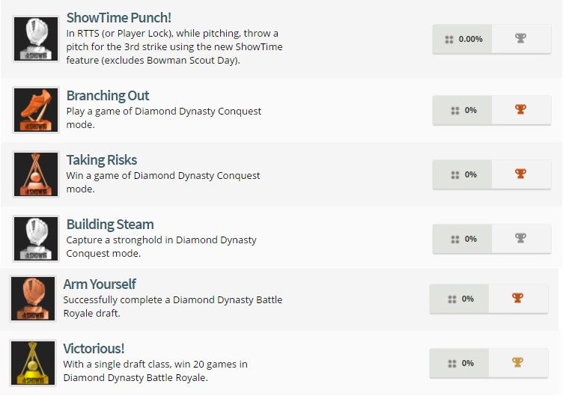The width and height of the screenshot is (563, 396).
Task: Click the bronze trophy icon for Branching Out
Action: [521, 110]
